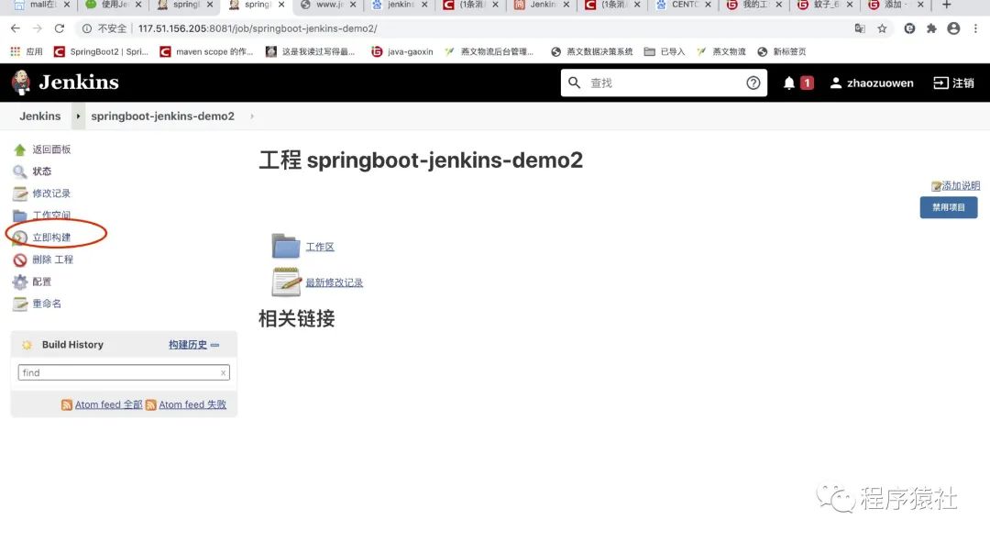Open Chrome three-dot menu
The image size is (990, 542).
point(975,28)
